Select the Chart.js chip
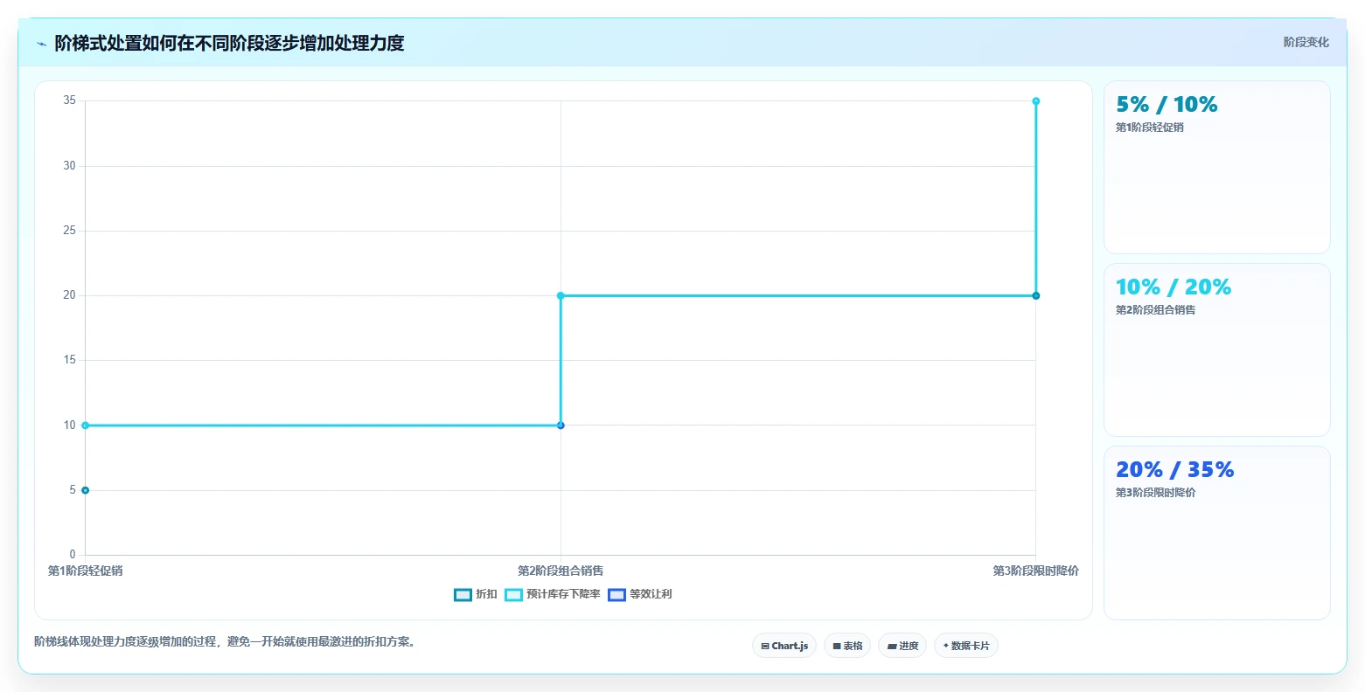1365x692 pixels. coord(784,646)
